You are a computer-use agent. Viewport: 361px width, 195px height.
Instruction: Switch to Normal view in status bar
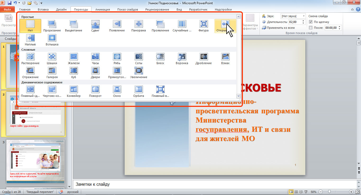coord(291,192)
